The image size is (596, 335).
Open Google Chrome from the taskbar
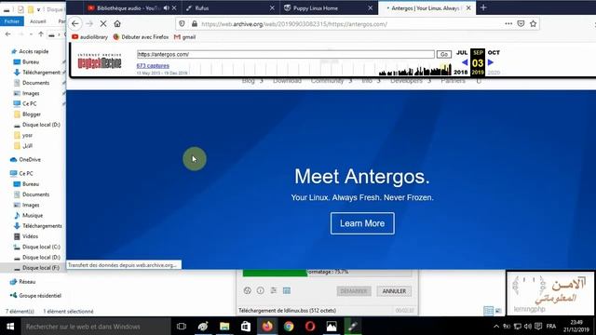(x=289, y=327)
